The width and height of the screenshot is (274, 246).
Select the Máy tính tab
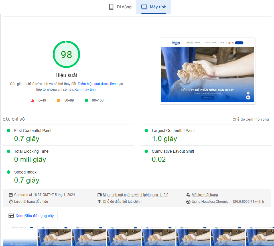coord(154,7)
